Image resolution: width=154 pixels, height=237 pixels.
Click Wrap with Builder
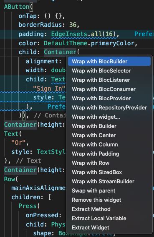pyautogui.click(x=109, y=126)
